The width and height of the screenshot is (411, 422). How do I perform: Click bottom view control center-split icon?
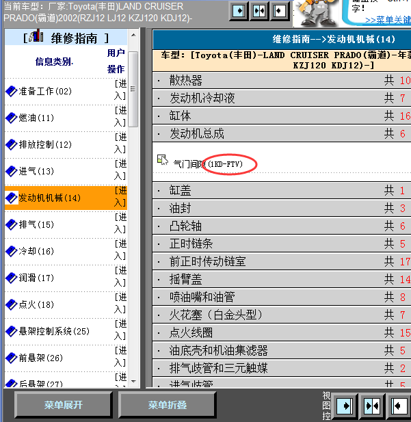pos(372,406)
